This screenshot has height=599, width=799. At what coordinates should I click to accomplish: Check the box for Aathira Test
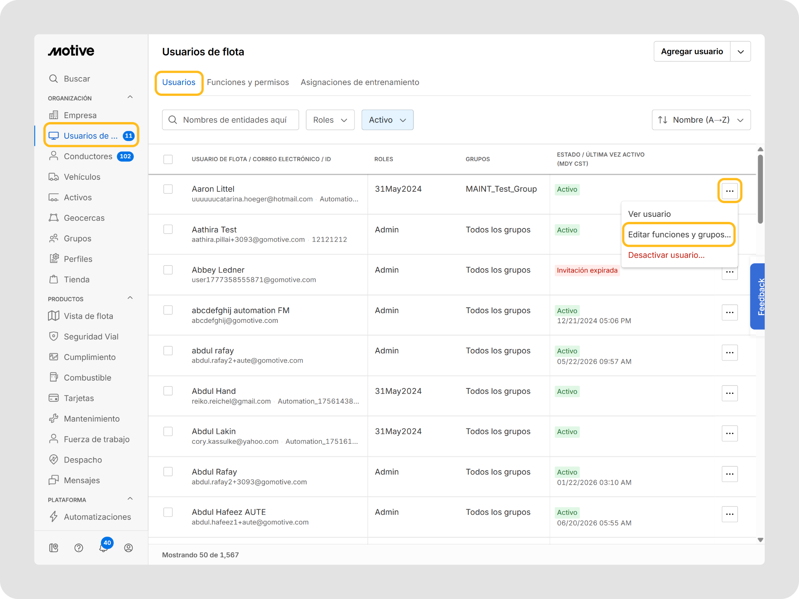pos(168,229)
